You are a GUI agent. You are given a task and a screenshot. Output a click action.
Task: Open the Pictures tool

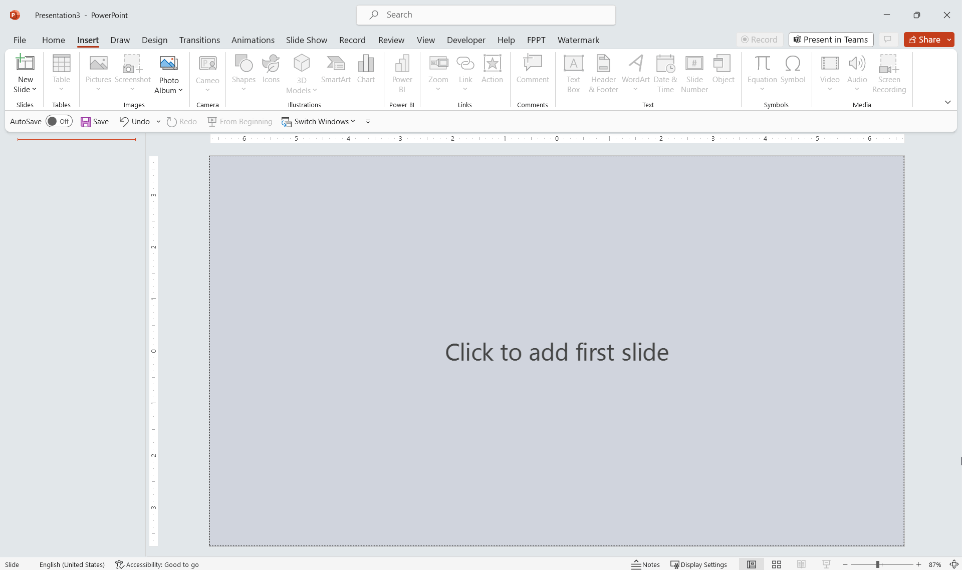(98, 73)
